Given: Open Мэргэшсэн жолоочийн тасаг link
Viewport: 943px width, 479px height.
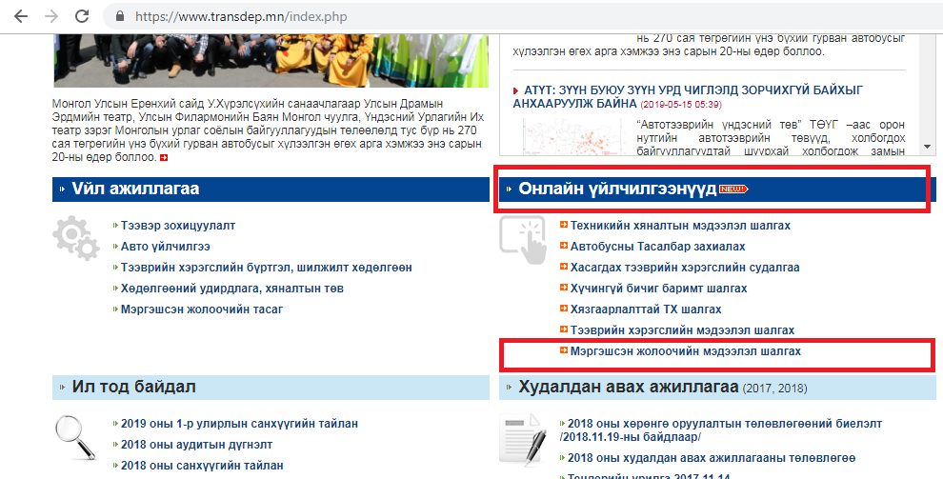Looking at the screenshot, I should click(x=201, y=309).
